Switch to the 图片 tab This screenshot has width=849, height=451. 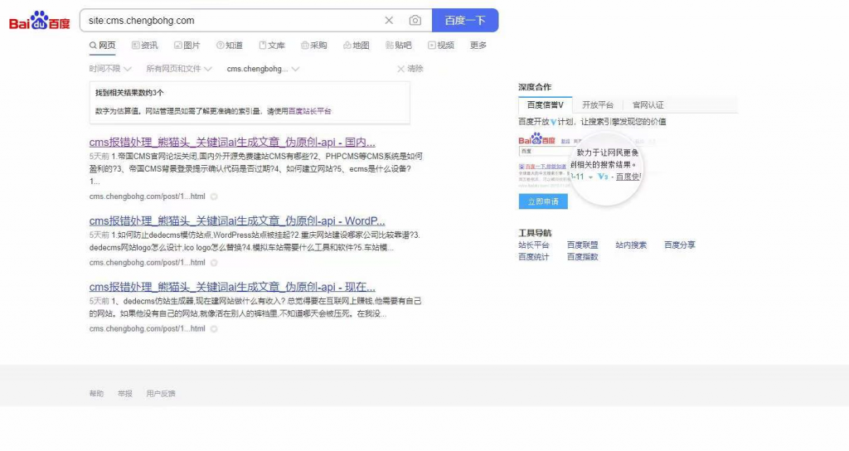pos(187,46)
